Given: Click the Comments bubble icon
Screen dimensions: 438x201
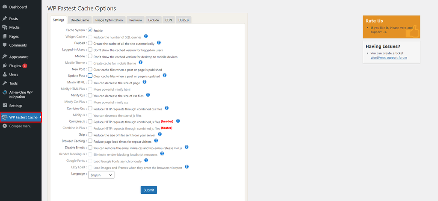Looking at the screenshot, I should click(4, 45).
